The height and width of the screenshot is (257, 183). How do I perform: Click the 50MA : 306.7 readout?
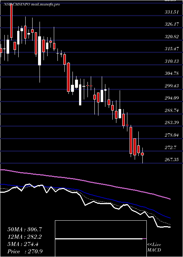pyautogui.click(x=25, y=229)
